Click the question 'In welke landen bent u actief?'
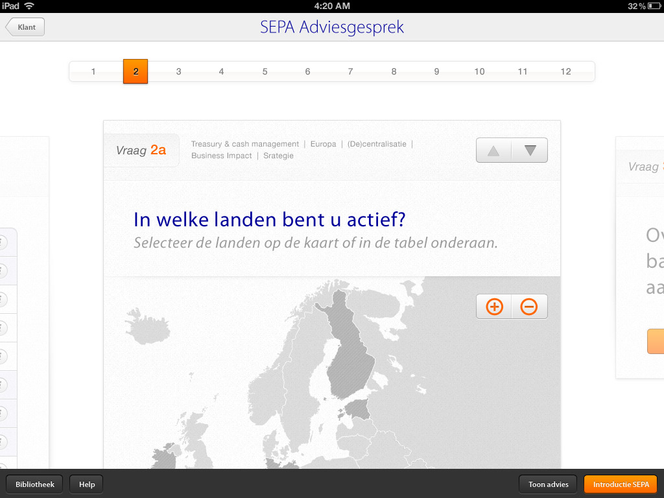 (x=269, y=219)
